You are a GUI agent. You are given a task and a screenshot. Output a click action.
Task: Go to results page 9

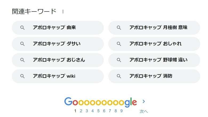(121, 111)
